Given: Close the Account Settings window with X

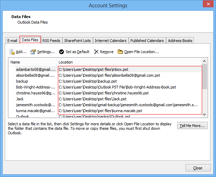Looking at the screenshot, I should pyautogui.click(x=208, y=4).
